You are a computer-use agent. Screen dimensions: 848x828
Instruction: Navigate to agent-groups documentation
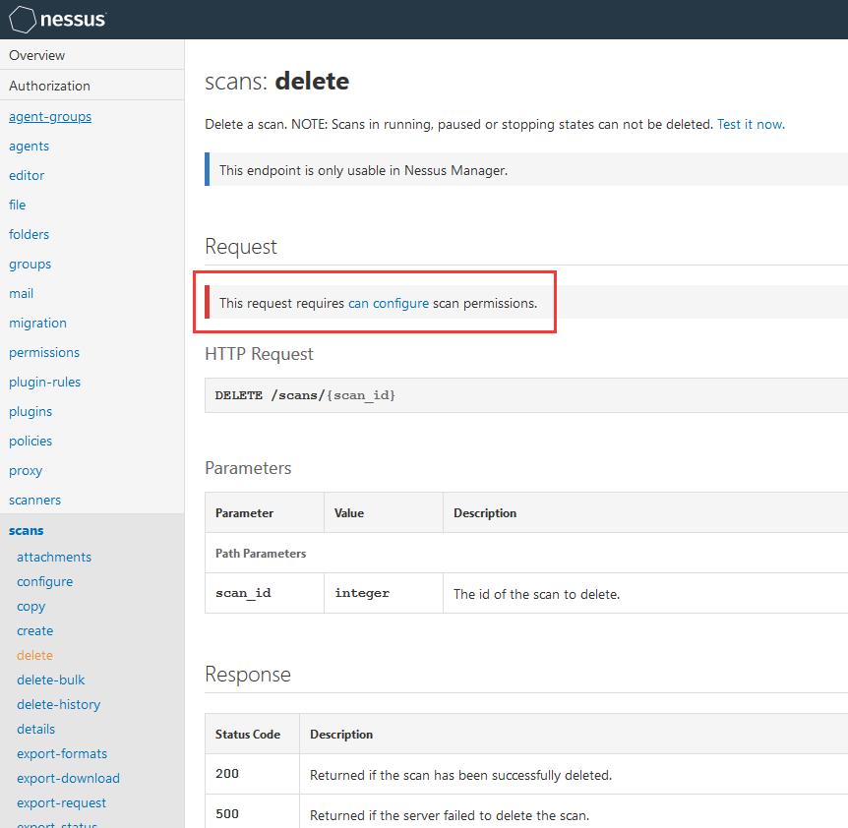coord(49,116)
